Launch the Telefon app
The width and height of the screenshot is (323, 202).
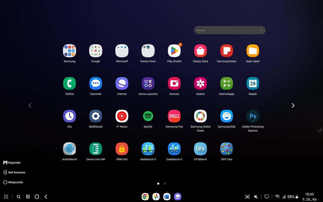[70, 84]
